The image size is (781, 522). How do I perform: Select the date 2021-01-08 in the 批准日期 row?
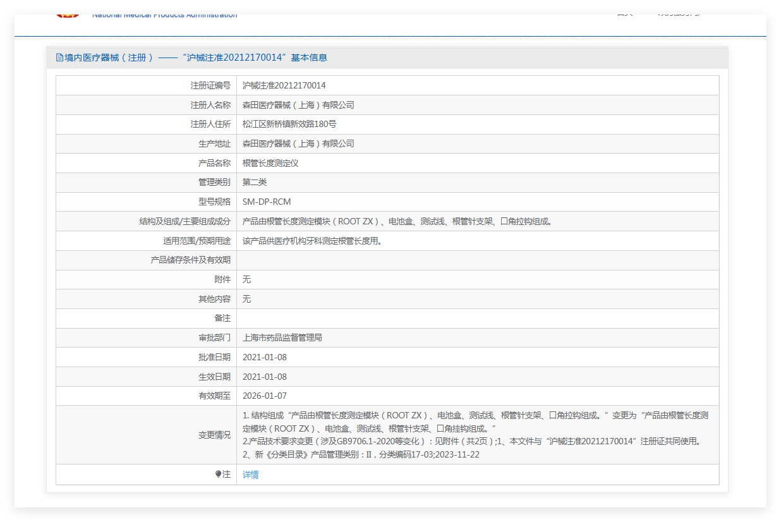click(265, 357)
